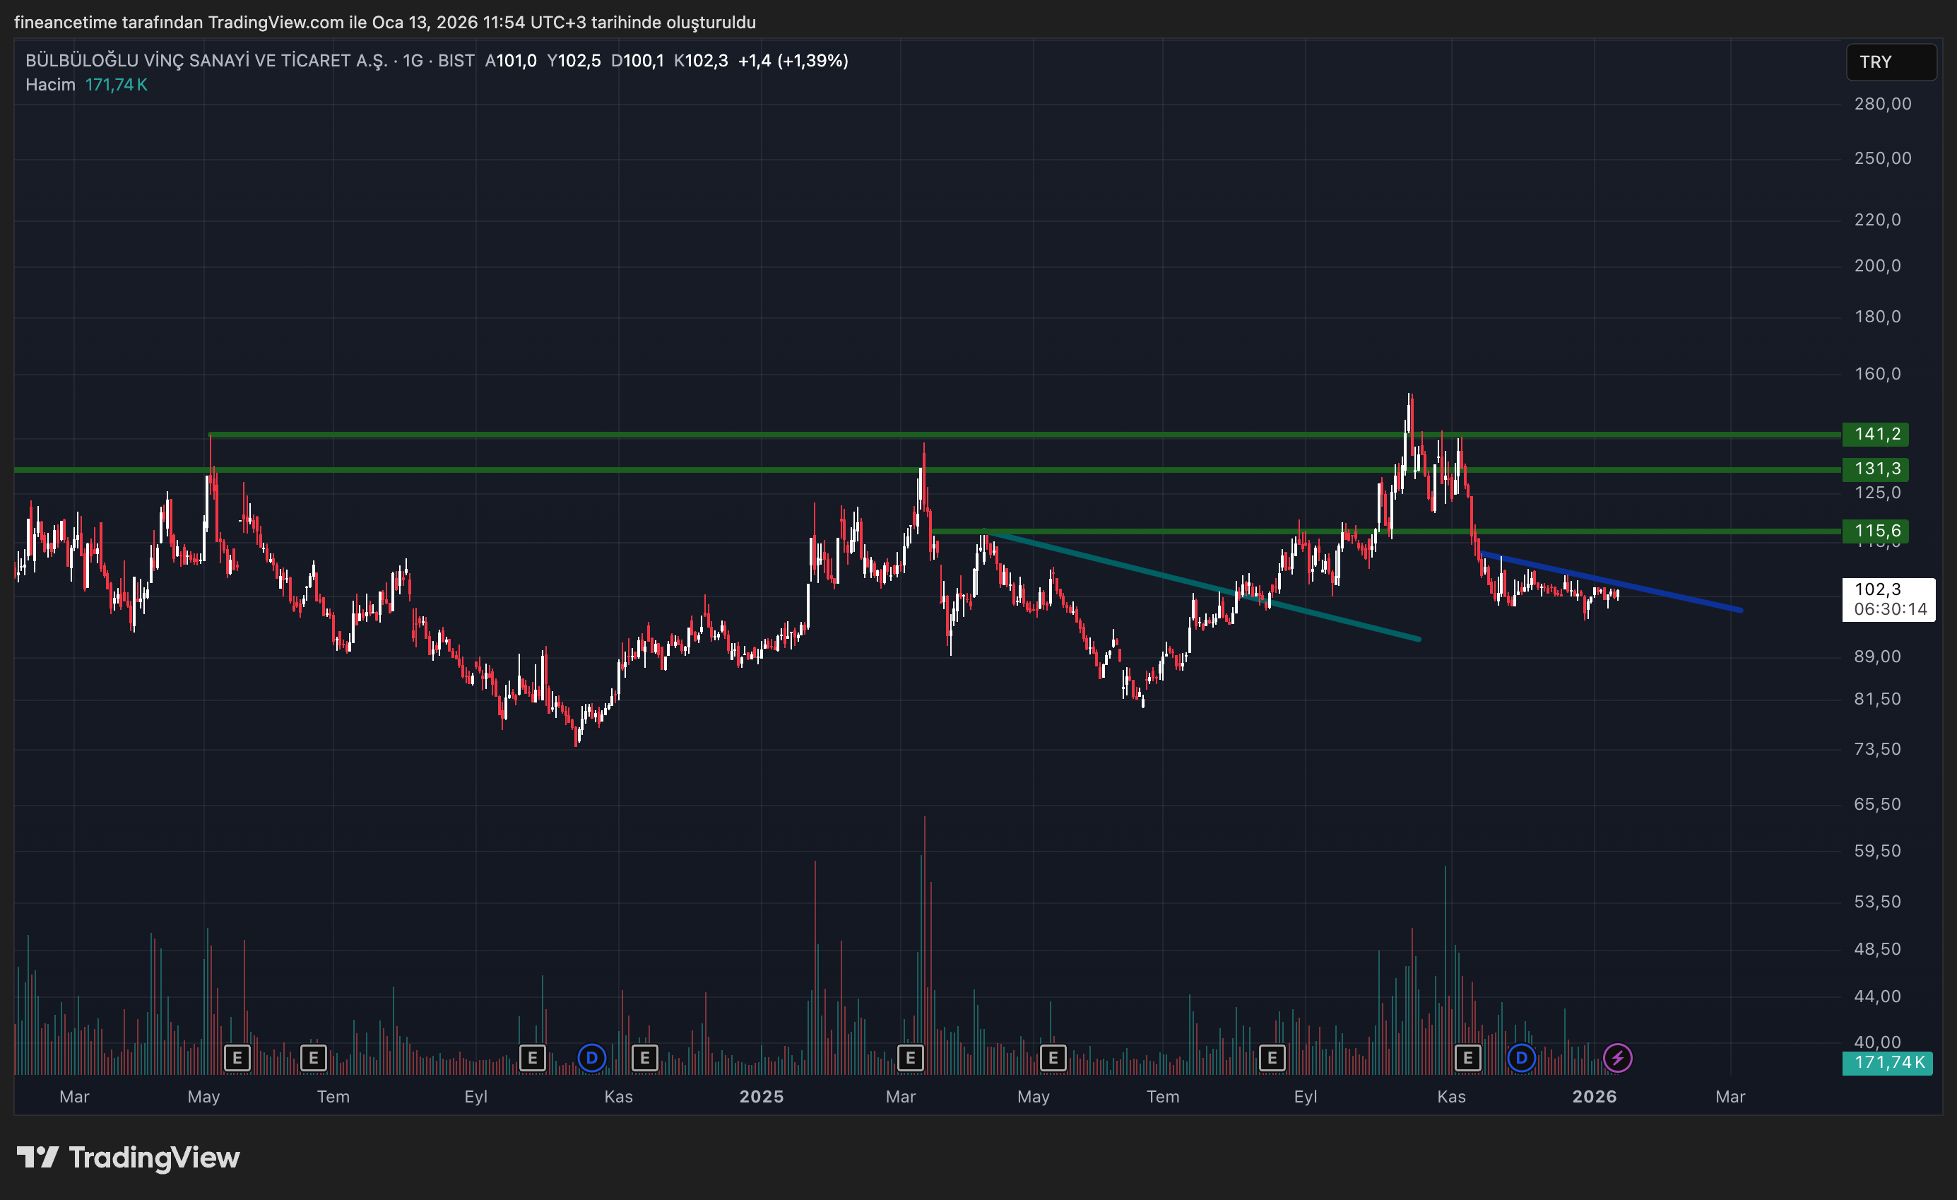
Task: Select the 141,2 green price level label
Action: click(x=1876, y=434)
